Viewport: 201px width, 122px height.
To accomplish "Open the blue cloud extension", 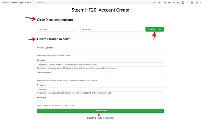I will pos(165,2).
